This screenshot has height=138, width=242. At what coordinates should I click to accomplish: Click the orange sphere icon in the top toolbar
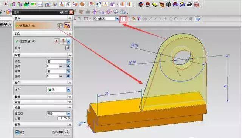point(82,4)
